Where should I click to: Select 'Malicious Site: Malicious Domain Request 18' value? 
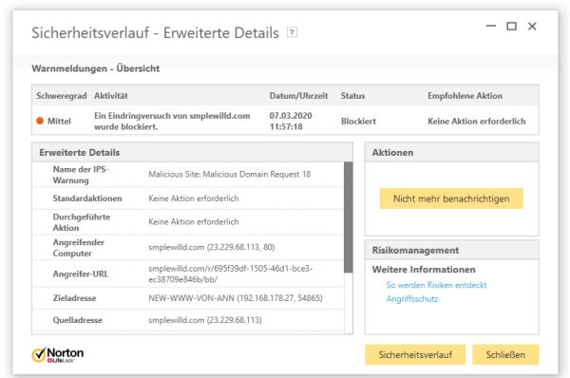(x=229, y=174)
